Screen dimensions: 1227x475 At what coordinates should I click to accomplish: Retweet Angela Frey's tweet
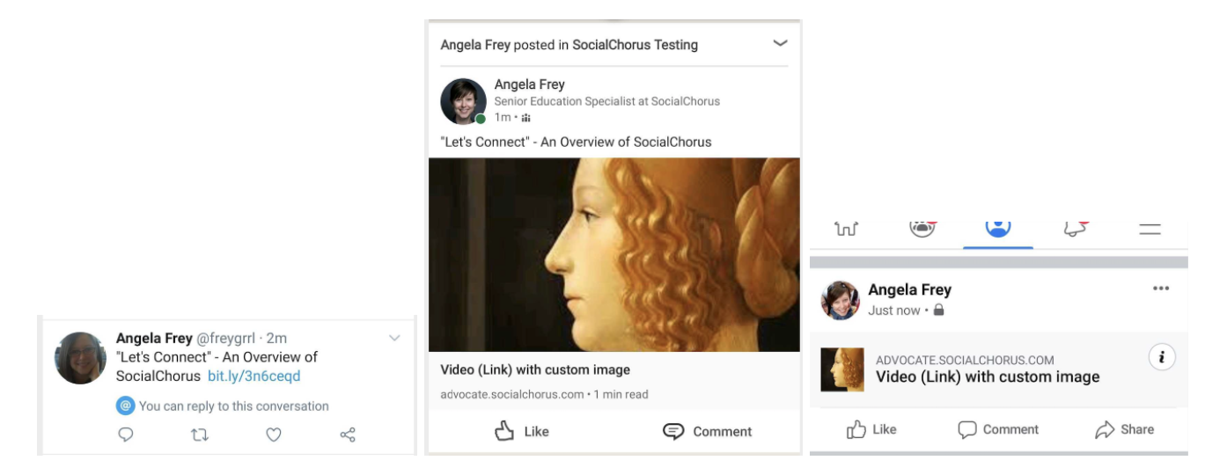[199, 434]
